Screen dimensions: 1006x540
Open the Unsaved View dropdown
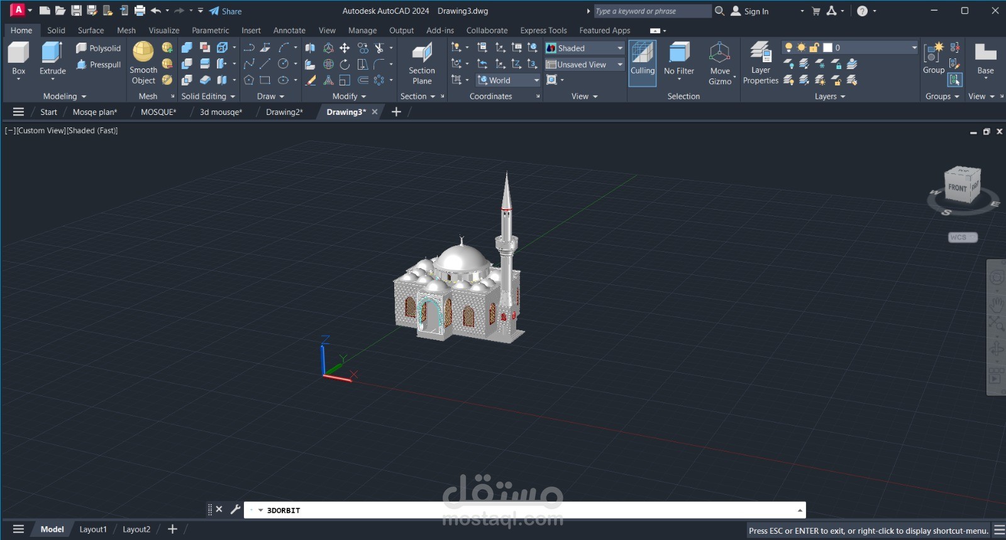tap(585, 64)
